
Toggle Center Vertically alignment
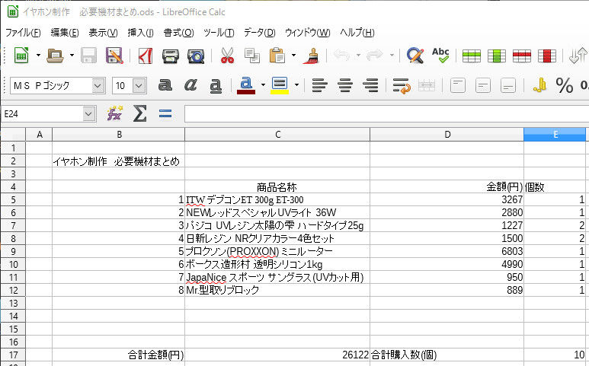pyautogui.click(x=482, y=86)
